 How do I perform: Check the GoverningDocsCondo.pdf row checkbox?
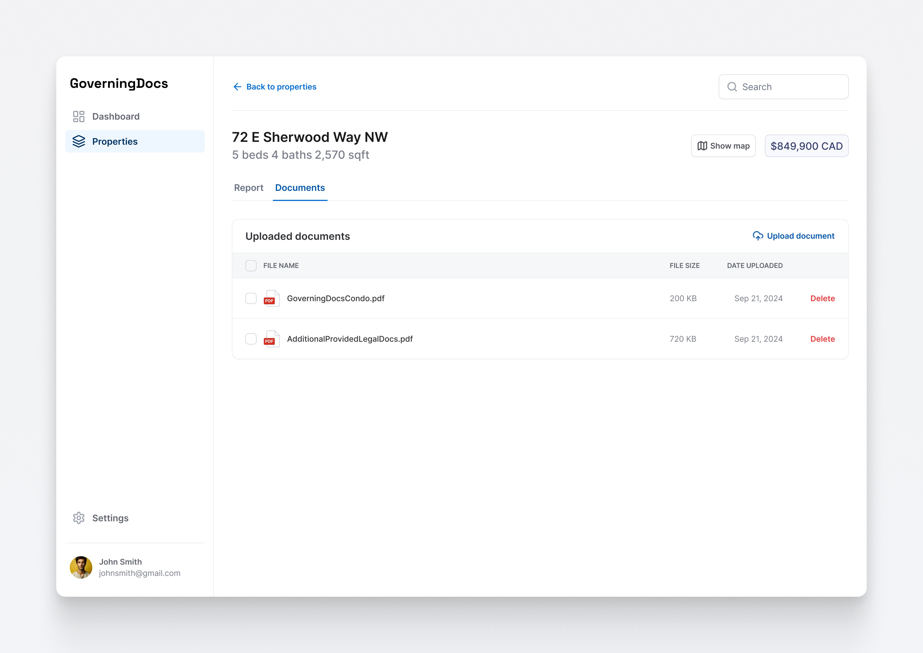[x=251, y=298]
